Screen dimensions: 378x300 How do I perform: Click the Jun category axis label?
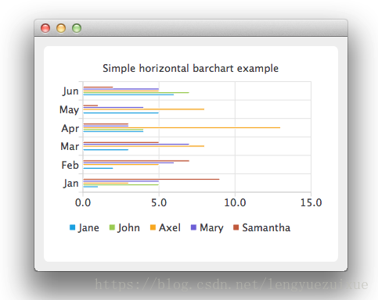click(x=70, y=91)
